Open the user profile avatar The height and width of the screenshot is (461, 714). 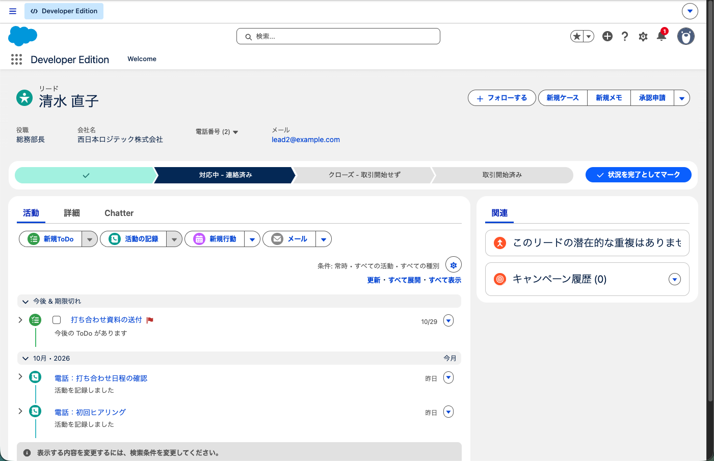[686, 36]
